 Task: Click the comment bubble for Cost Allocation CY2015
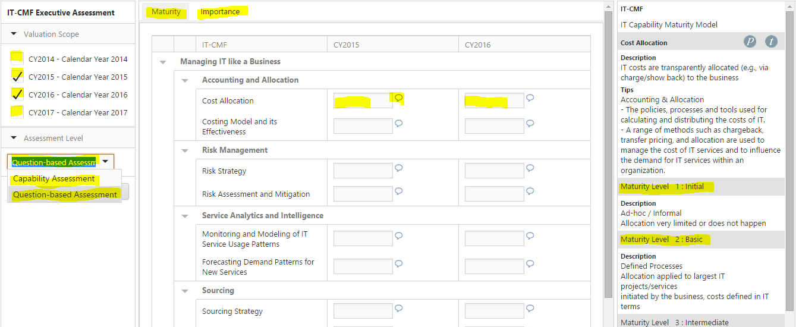coord(399,98)
